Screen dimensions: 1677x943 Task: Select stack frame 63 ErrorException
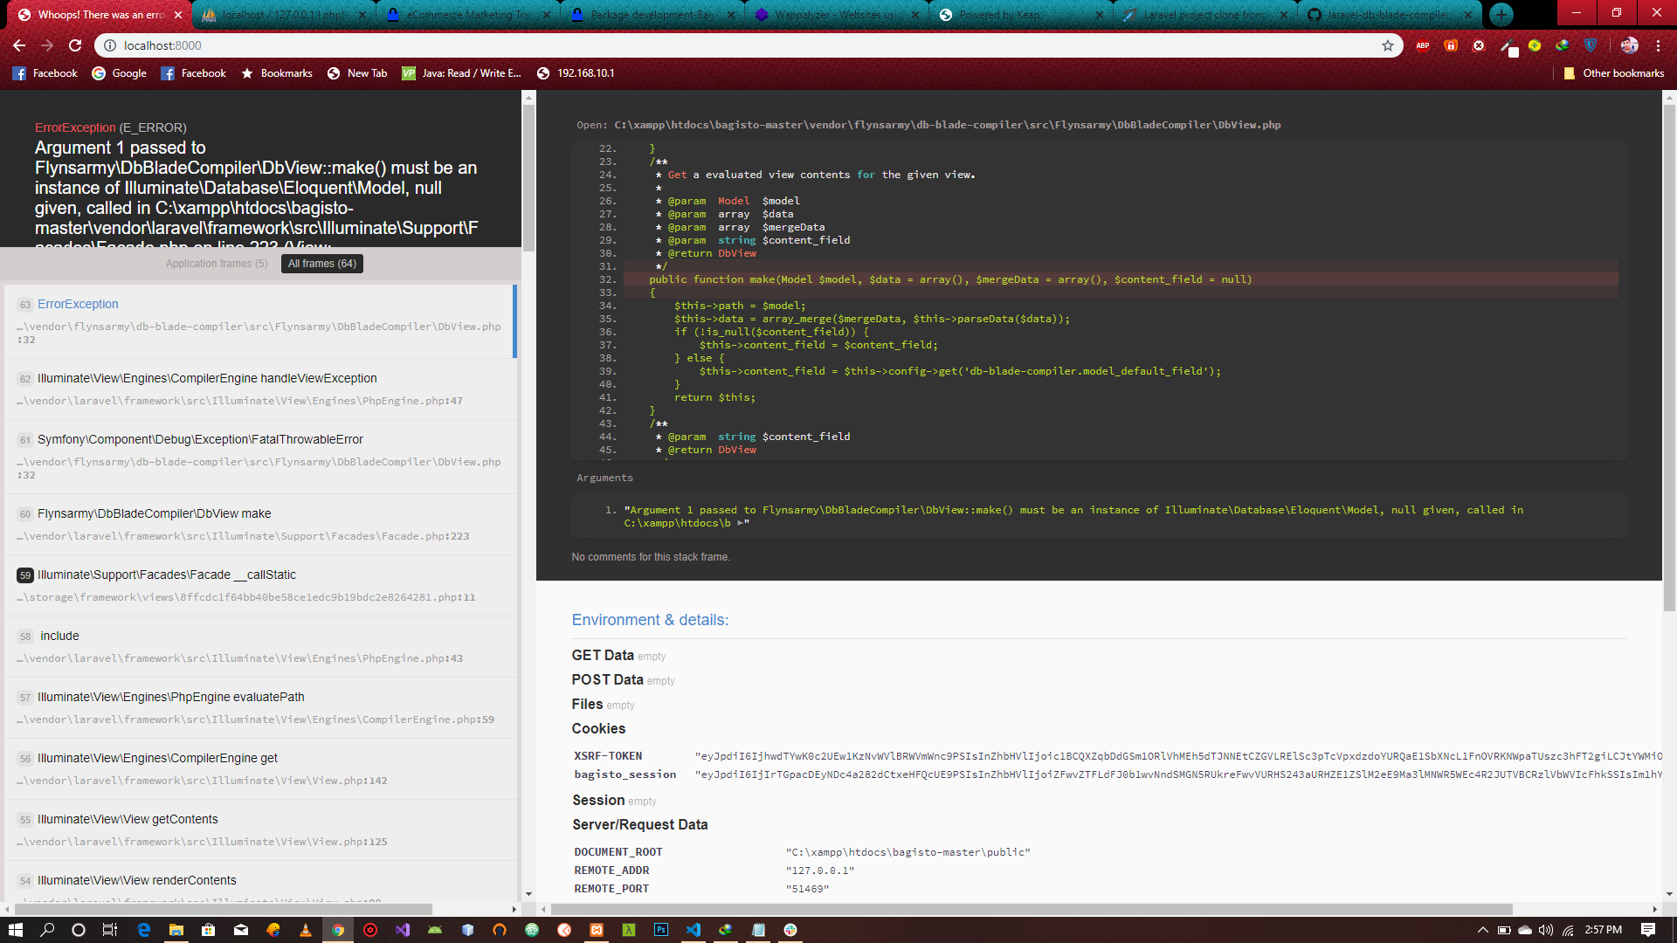(259, 321)
